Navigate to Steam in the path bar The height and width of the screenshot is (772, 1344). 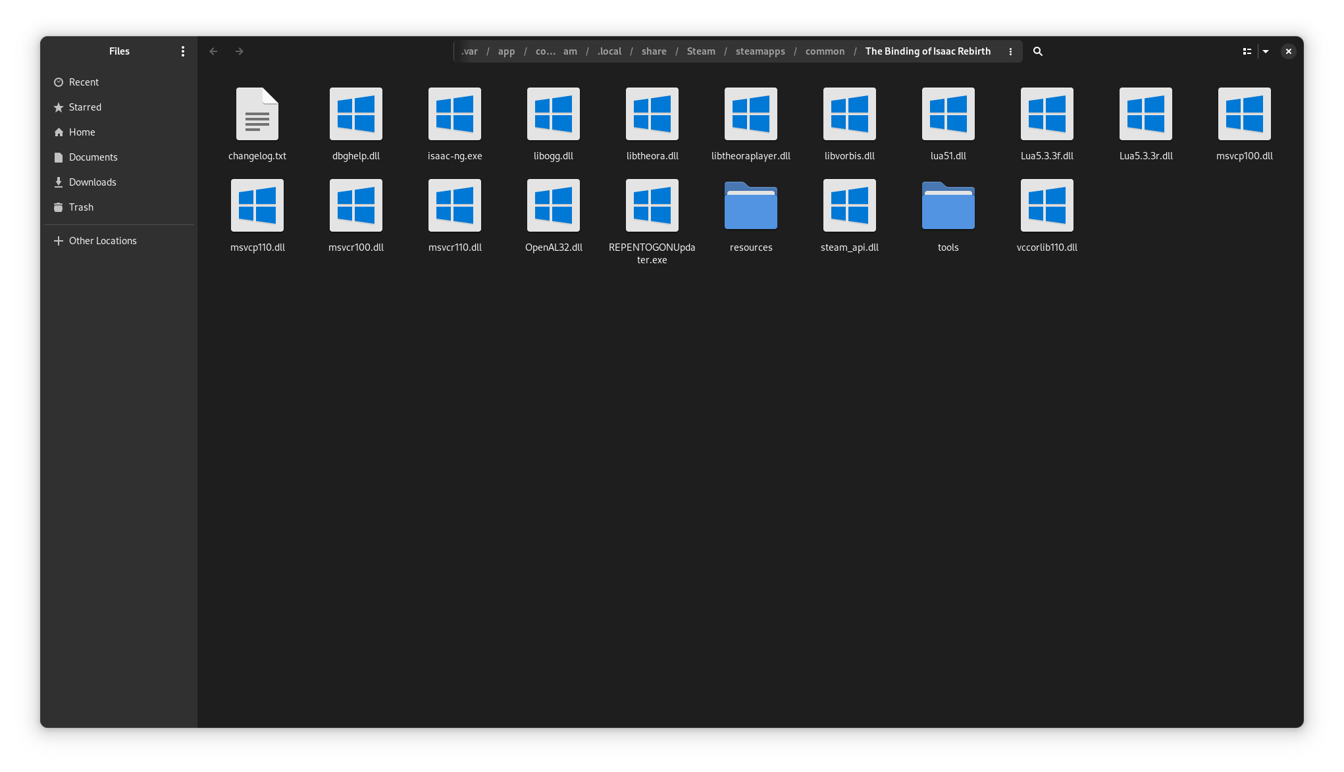point(701,51)
